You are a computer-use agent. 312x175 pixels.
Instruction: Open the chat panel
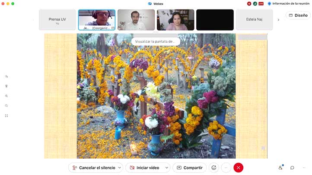(x=292, y=168)
